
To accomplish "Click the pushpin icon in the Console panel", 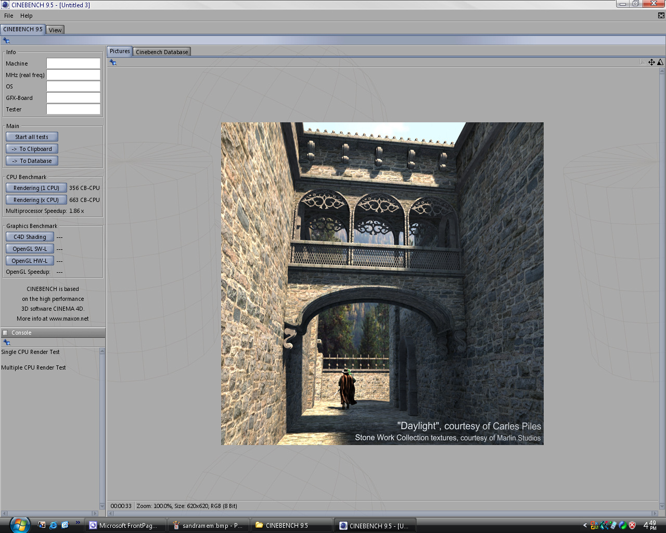I will [x=7, y=342].
